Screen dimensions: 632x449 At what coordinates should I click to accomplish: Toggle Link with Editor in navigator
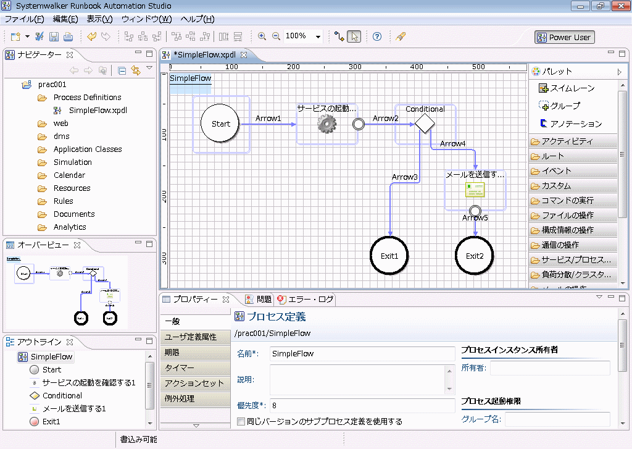(x=136, y=71)
